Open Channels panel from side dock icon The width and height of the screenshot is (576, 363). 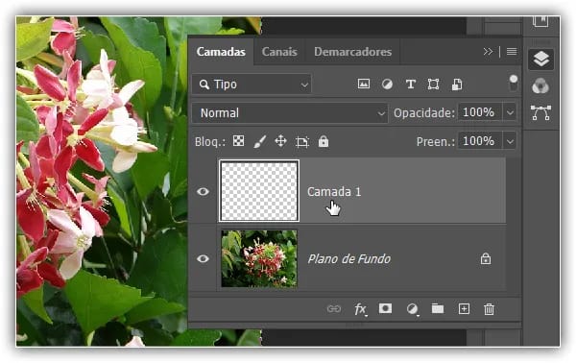point(540,86)
